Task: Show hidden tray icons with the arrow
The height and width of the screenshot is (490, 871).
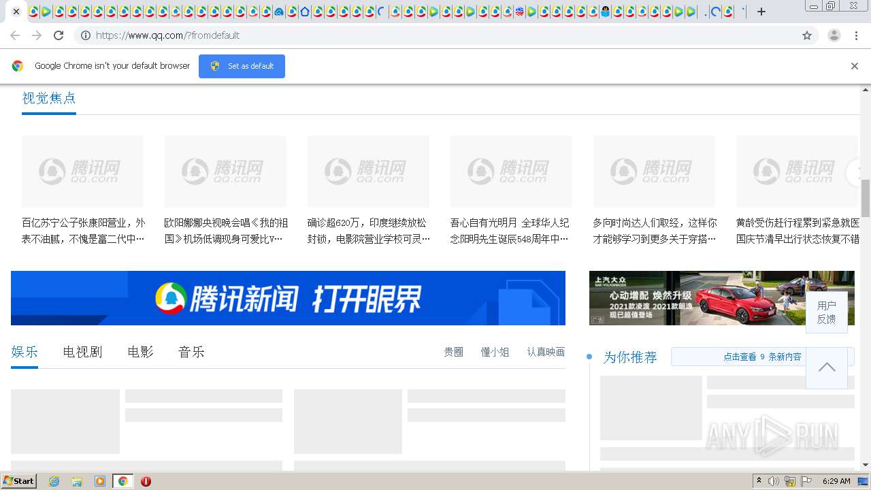Action: pyautogui.click(x=759, y=481)
